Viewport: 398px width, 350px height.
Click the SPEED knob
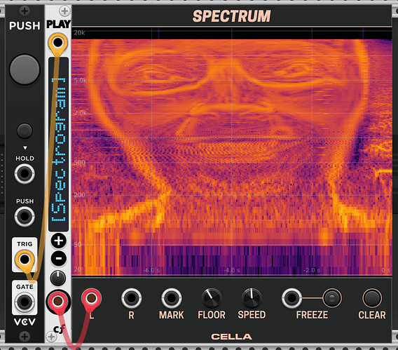(x=252, y=298)
